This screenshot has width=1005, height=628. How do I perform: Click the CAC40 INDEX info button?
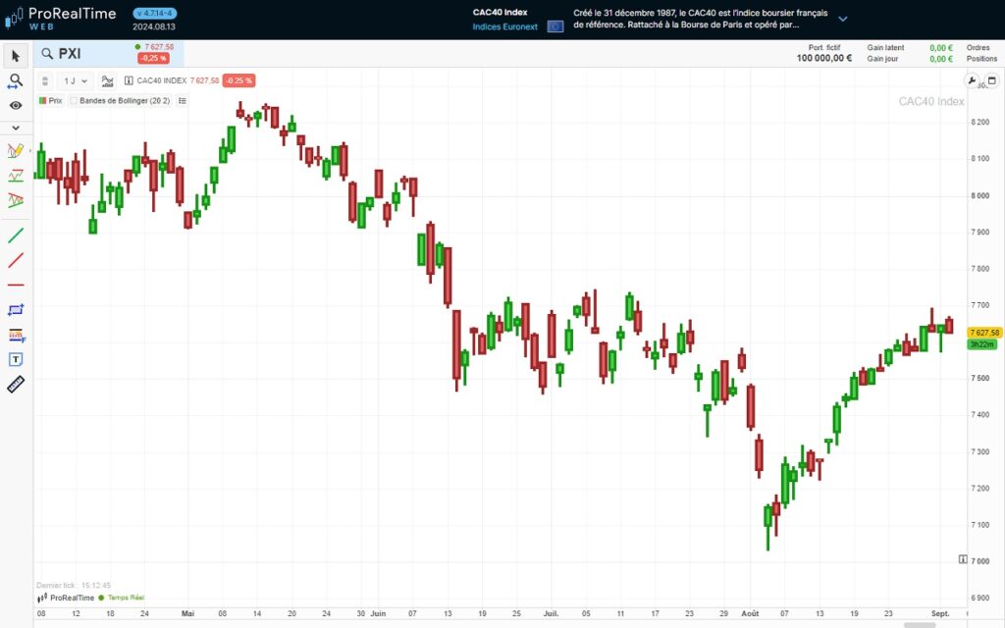click(x=129, y=80)
